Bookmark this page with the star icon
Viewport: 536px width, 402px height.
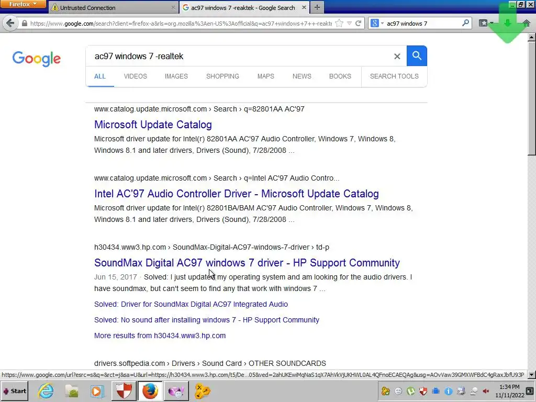pos(339,23)
